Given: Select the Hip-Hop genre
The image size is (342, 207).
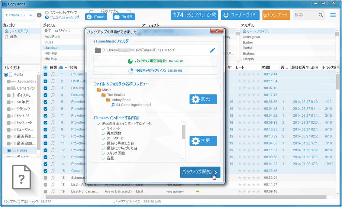Looking at the screenshot, I should tap(51, 59).
